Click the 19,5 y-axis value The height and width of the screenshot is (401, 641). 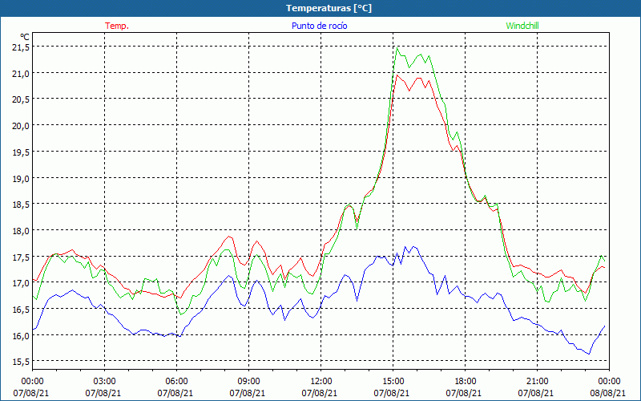(x=21, y=152)
